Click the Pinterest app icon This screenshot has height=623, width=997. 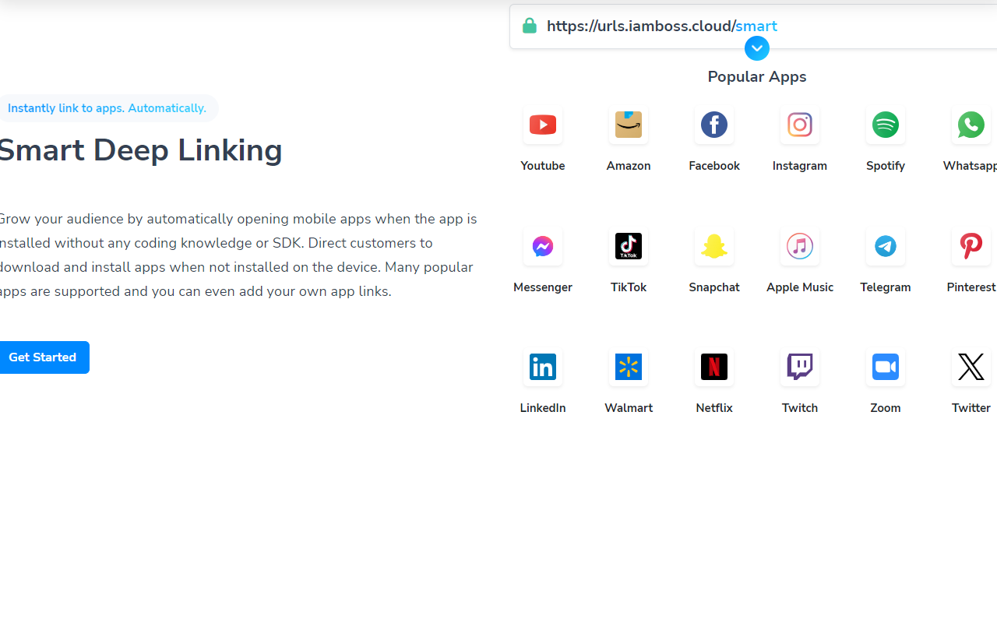[971, 246]
